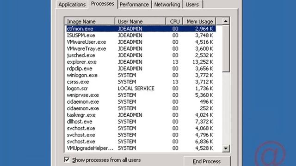296x166 pixels.
Task: Select the rdpclip.exe process
Action: (x=141, y=69)
